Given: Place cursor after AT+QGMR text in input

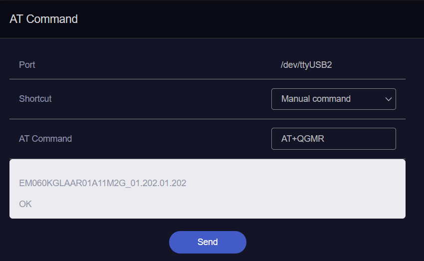Looking at the screenshot, I should [x=325, y=139].
